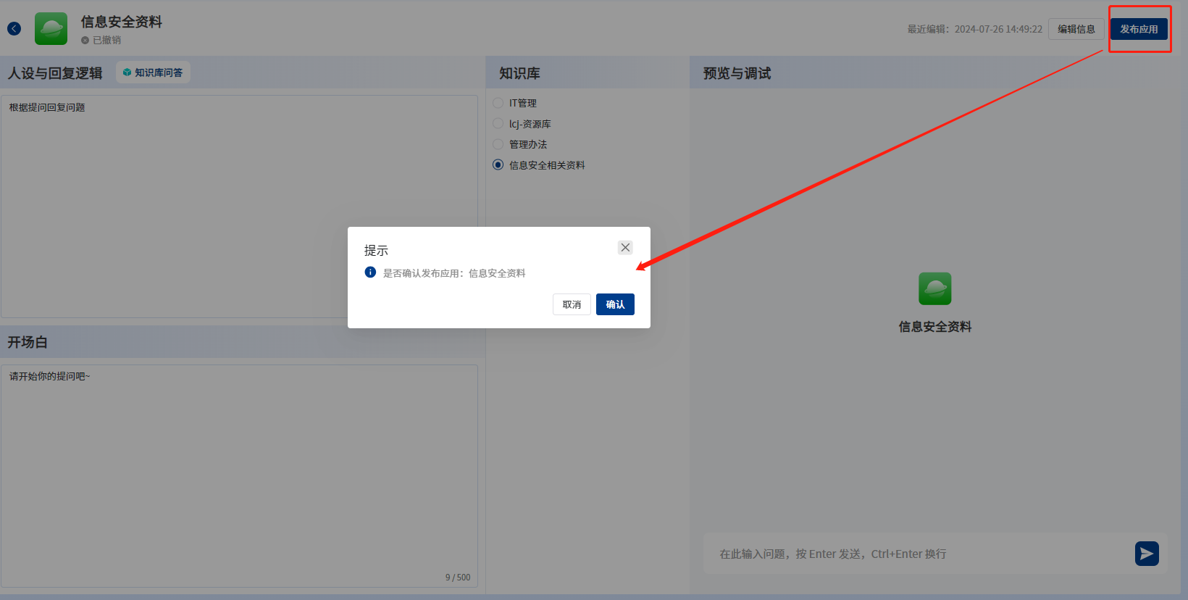Close the prompt dialog with X
The height and width of the screenshot is (600, 1188).
tap(625, 248)
